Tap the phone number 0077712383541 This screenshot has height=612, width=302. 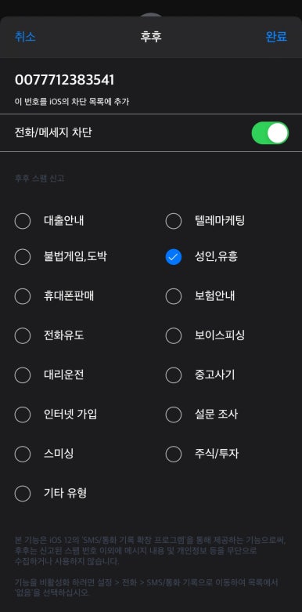[x=64, y=80]
